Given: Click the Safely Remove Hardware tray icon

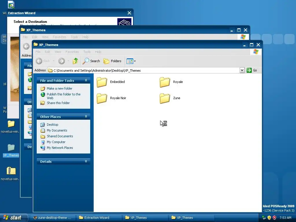Looking at the screenshot, I should (264, 218).
